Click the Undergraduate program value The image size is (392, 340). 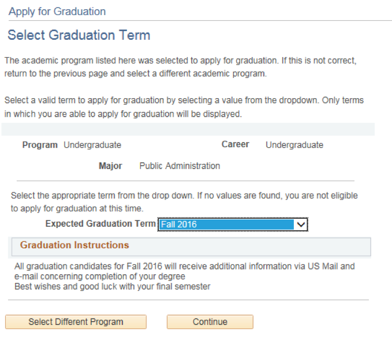pyautogui.click(x=92, y=145)
